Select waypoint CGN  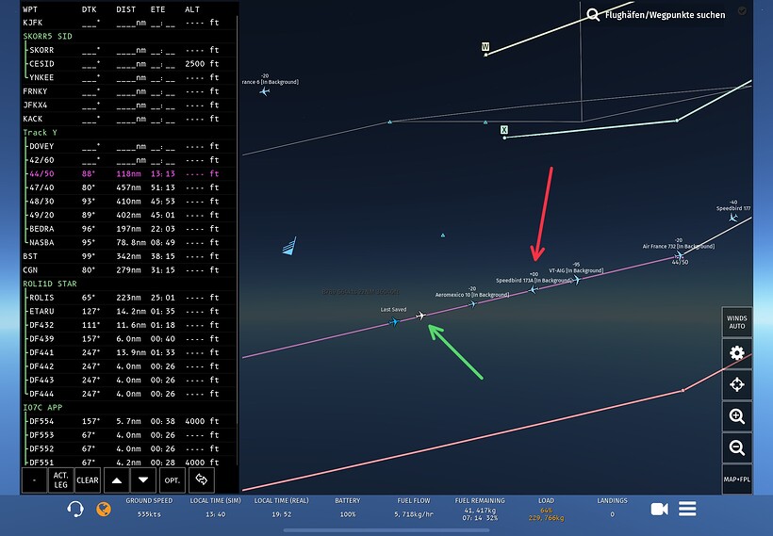(129, 270)
